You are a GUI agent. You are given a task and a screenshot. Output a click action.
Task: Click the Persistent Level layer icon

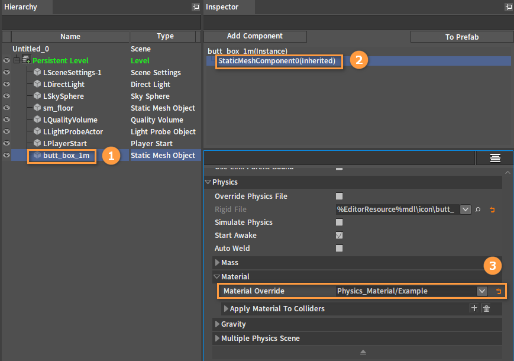click(x=26, y=60)
